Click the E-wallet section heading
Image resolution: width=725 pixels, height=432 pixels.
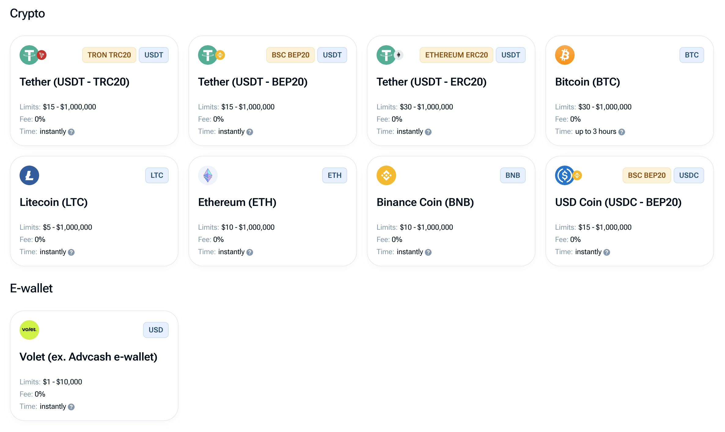[x=31, y=288]
